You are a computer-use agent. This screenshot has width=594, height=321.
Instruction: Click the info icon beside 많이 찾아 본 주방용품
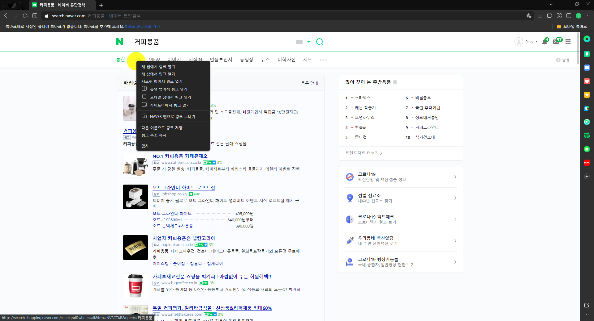pos(395,82)
